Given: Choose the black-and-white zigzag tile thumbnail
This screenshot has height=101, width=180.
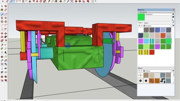Looking at the screenshot, I should (x=163, y=81).
